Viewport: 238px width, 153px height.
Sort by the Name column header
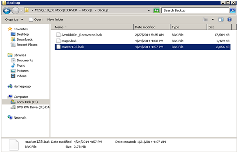click(x=92, y=27)
